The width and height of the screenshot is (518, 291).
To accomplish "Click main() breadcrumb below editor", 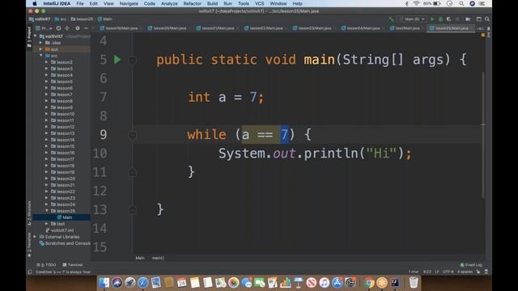I will pos(158,258).
